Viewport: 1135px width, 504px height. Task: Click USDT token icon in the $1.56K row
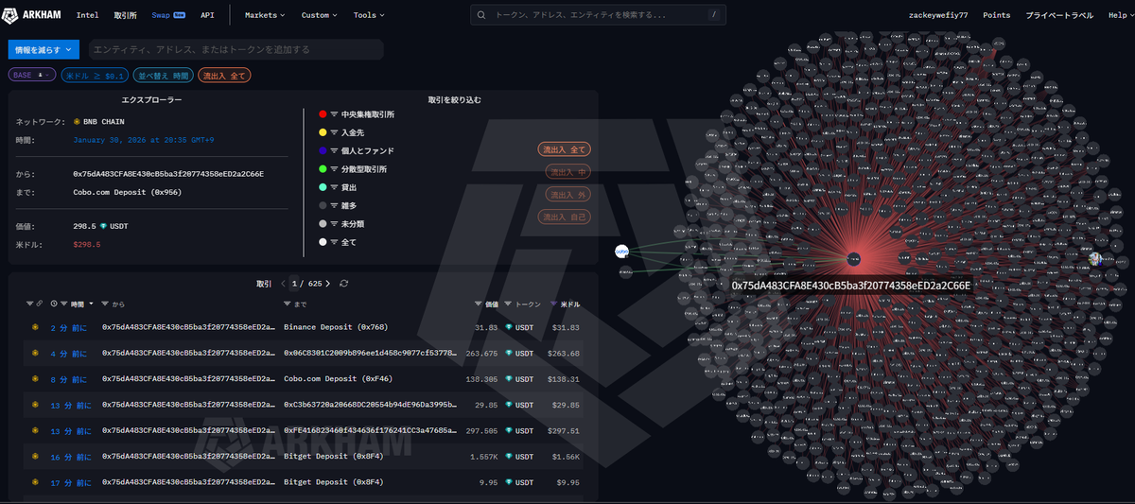pos(508,456)
